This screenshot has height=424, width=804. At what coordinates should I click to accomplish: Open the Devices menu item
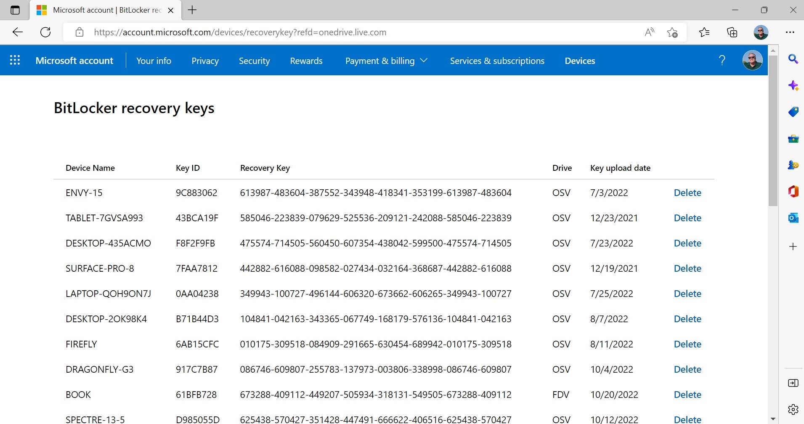click(x=580, y=61)
